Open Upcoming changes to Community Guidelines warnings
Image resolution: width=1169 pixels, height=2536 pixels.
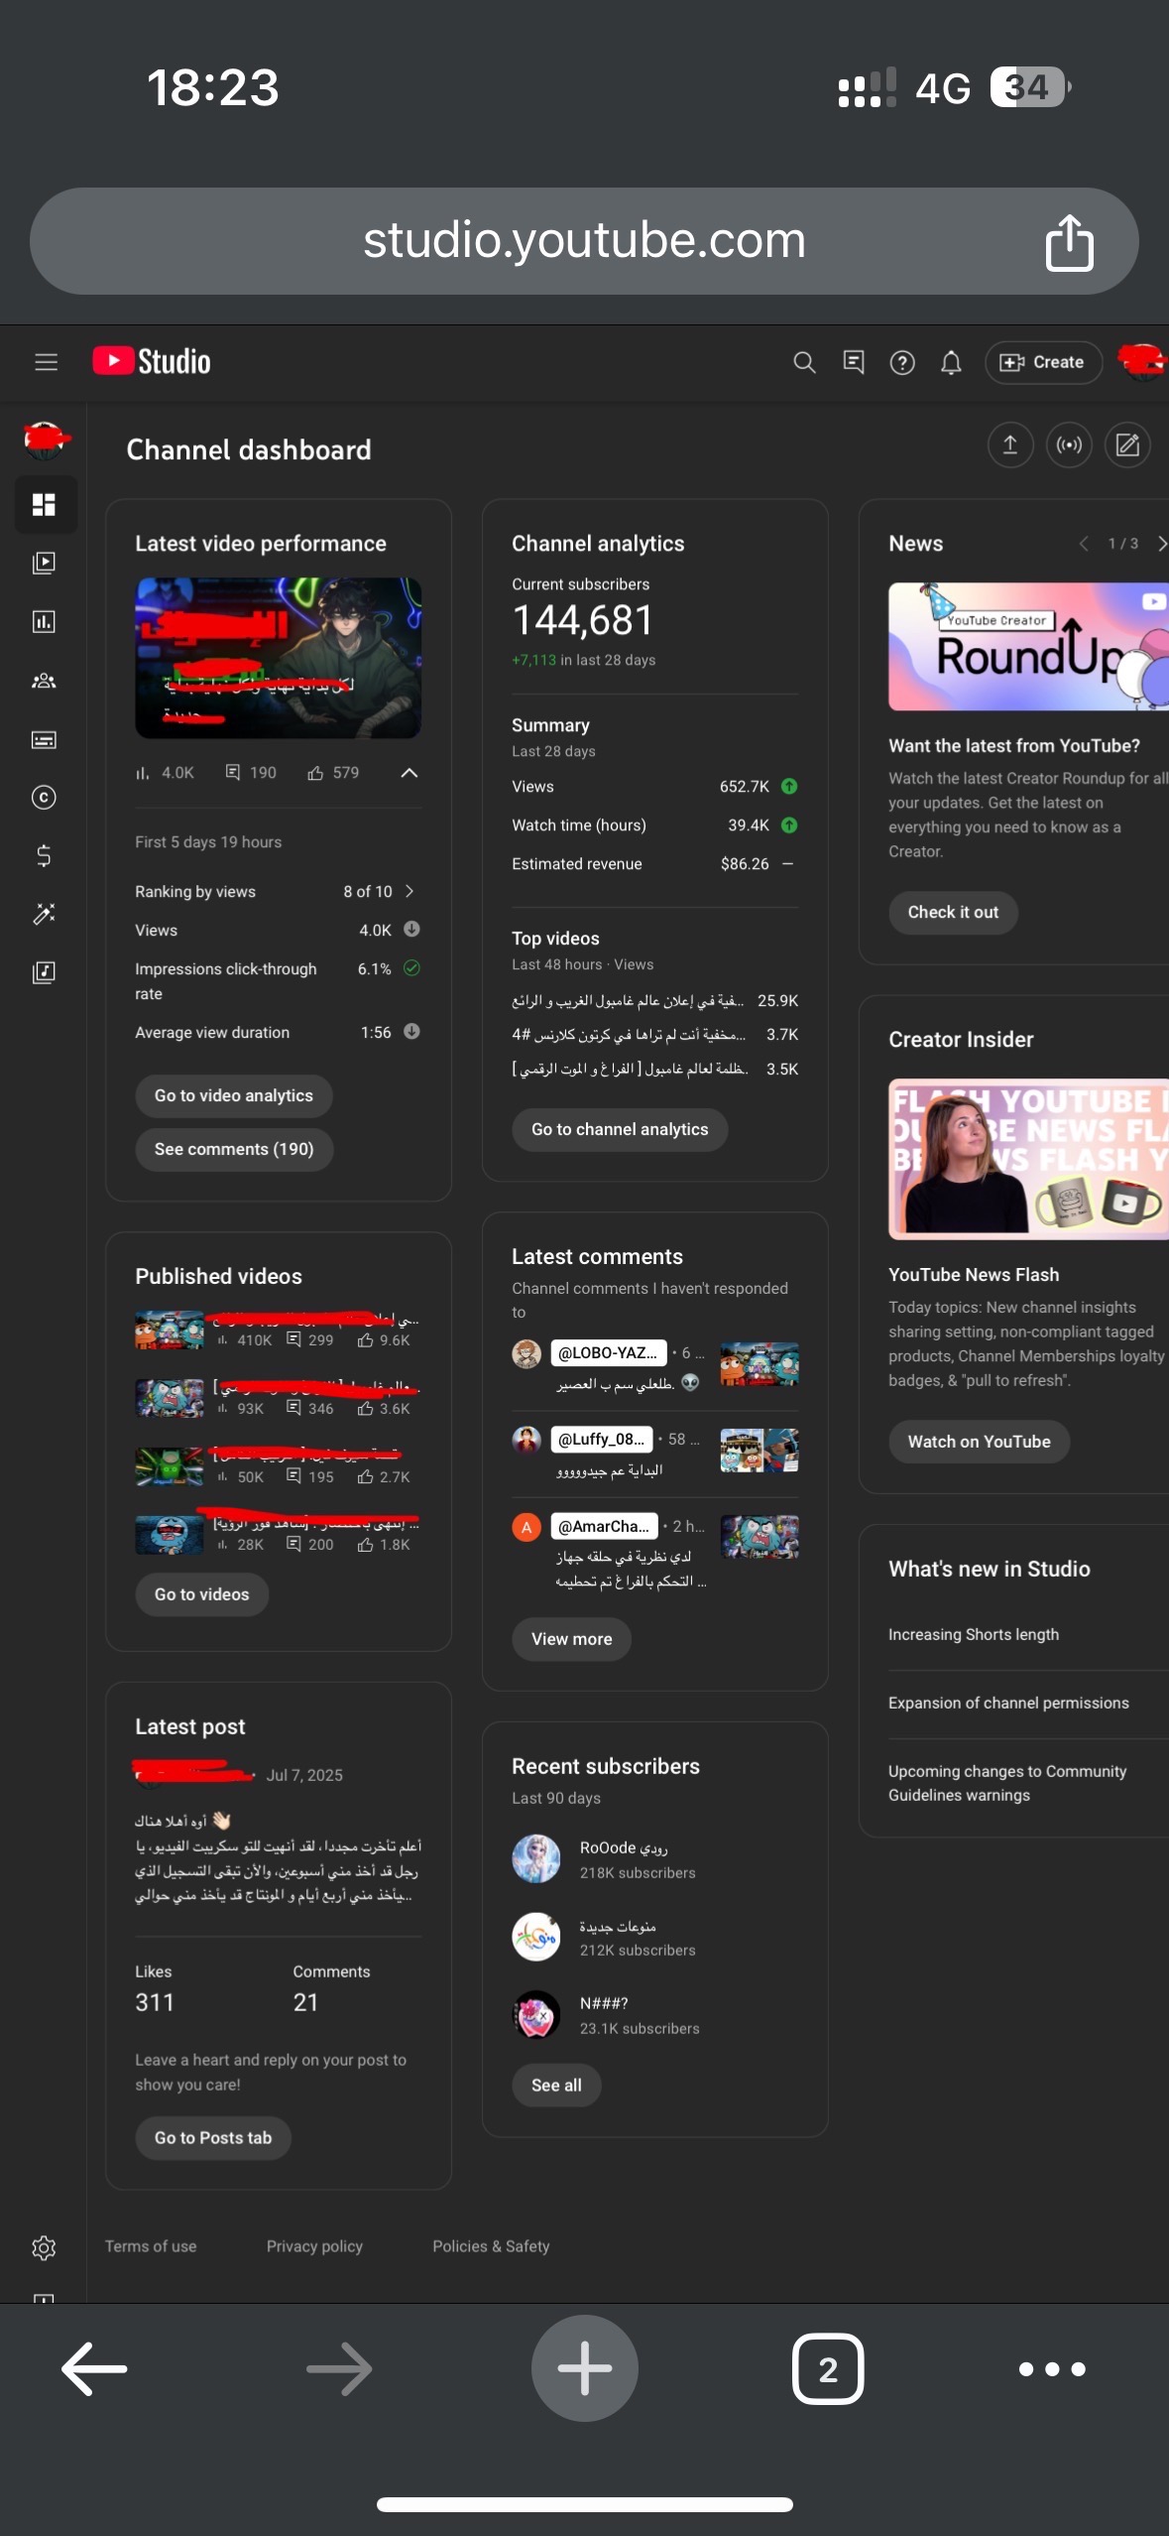tap(1007, 1783)
